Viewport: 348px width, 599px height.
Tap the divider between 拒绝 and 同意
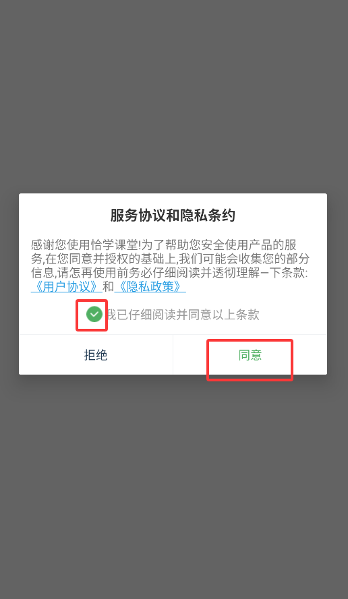pyautogui.click(x=173, y=355)
